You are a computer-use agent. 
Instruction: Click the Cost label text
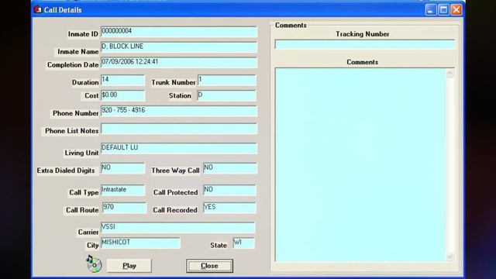tap(91, 95)
